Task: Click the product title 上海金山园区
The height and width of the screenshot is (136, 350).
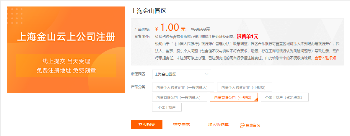Action: 149,11
